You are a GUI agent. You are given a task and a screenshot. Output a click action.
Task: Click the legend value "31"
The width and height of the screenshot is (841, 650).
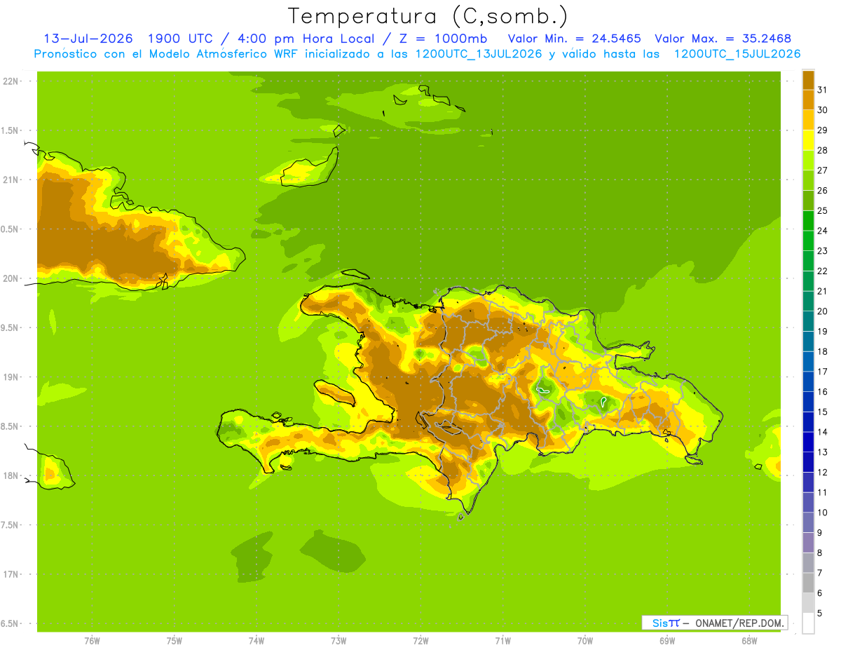coord(823,90)
